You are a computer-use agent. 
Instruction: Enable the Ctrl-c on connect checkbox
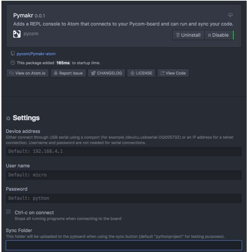coord(8,212)
